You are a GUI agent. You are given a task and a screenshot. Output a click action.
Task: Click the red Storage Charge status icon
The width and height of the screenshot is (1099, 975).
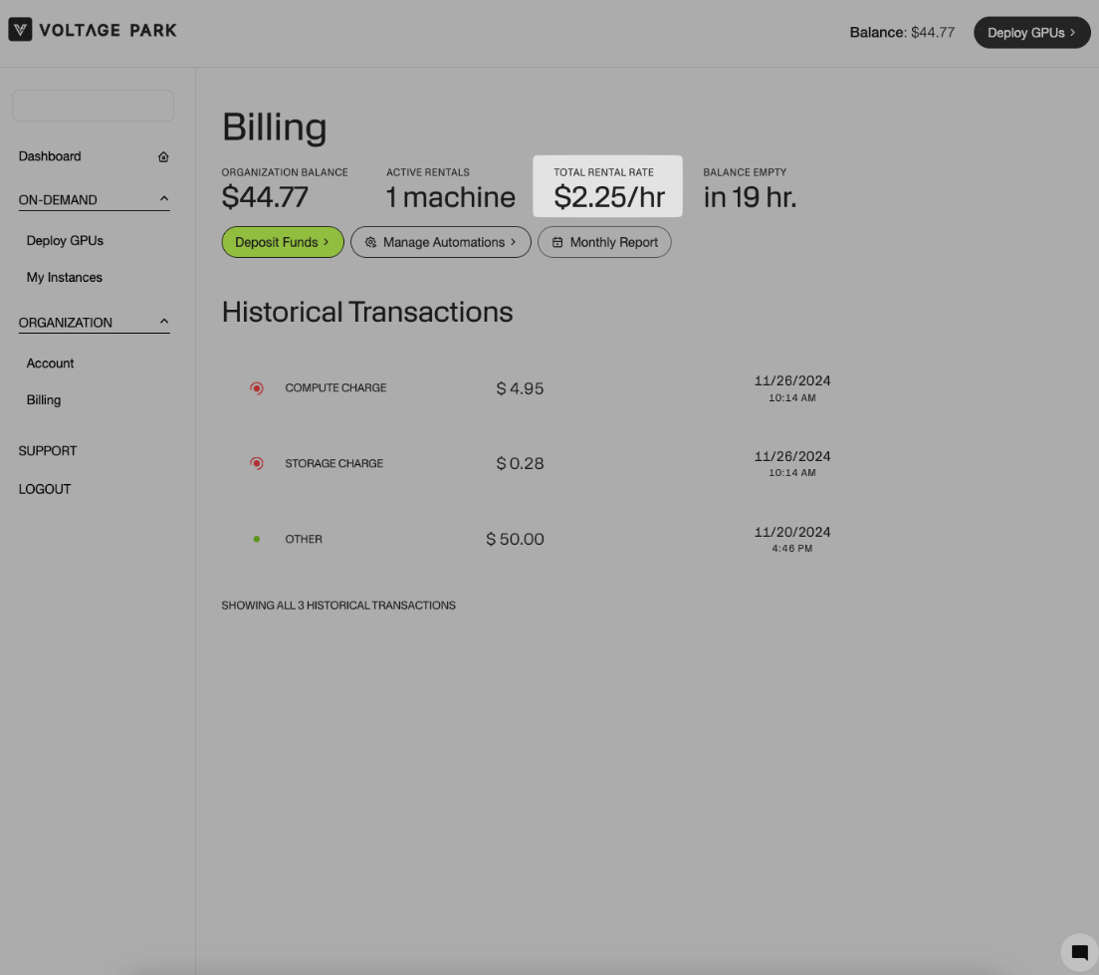click(x=257, y=464)
